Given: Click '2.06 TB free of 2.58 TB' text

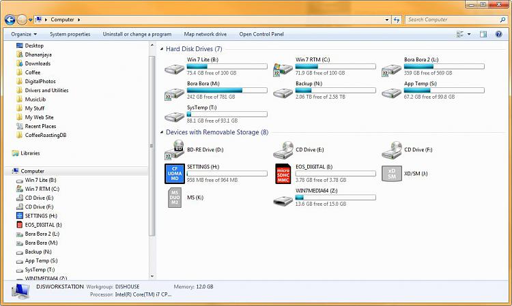Looking at the screenshot, I should [320, 97].
